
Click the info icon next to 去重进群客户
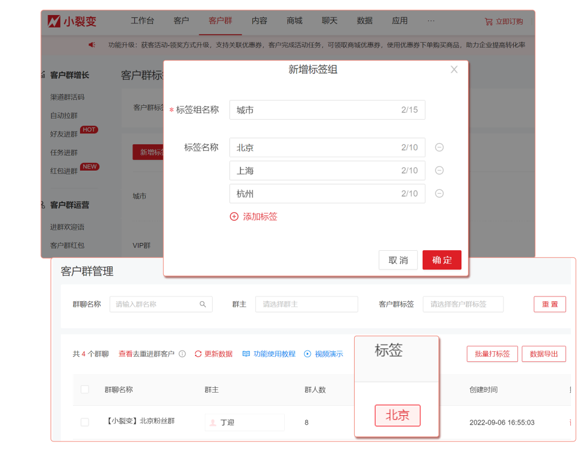[x=182, y=354]
